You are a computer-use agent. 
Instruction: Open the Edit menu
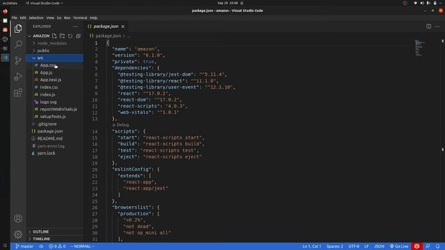coord(23,18)
